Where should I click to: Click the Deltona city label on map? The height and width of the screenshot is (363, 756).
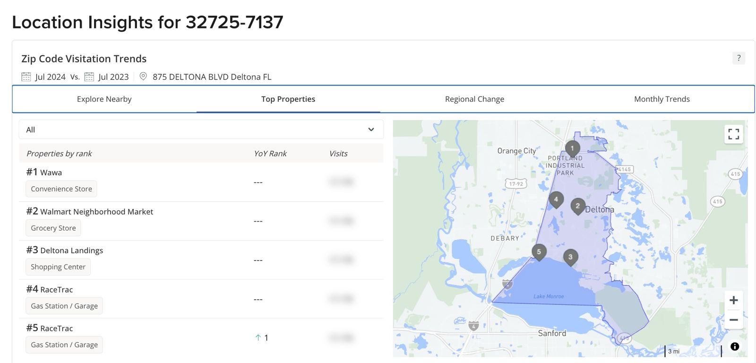pyautogui.click(x=600, y=209)
